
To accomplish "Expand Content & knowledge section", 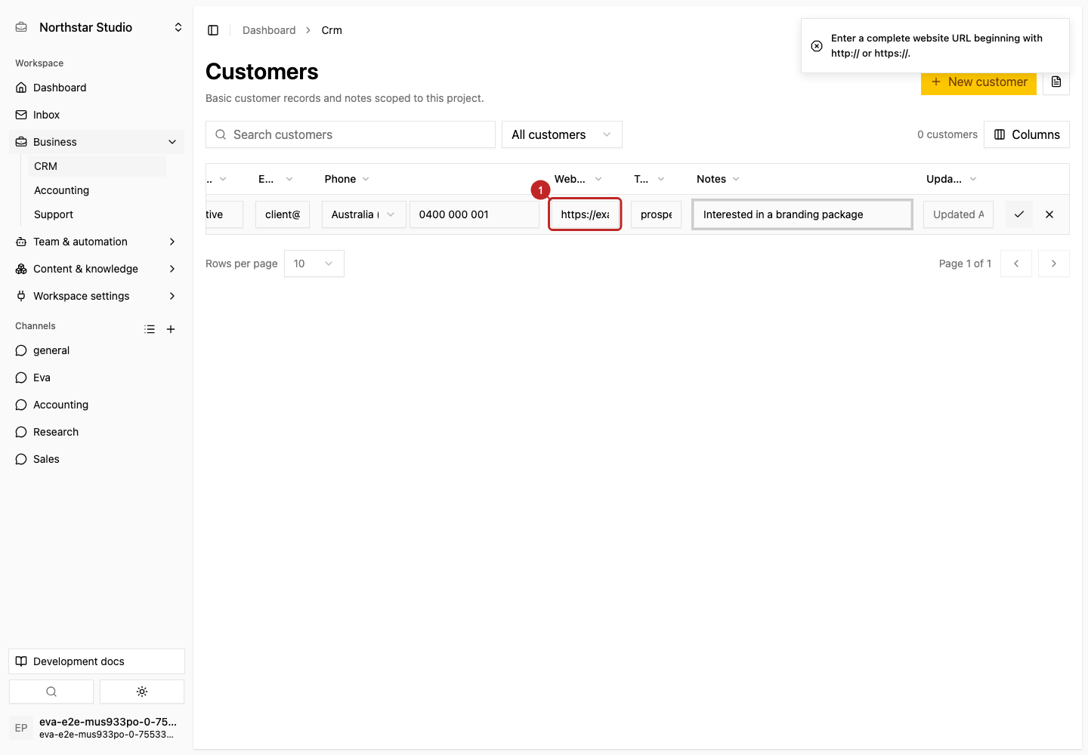I will 97,269.
